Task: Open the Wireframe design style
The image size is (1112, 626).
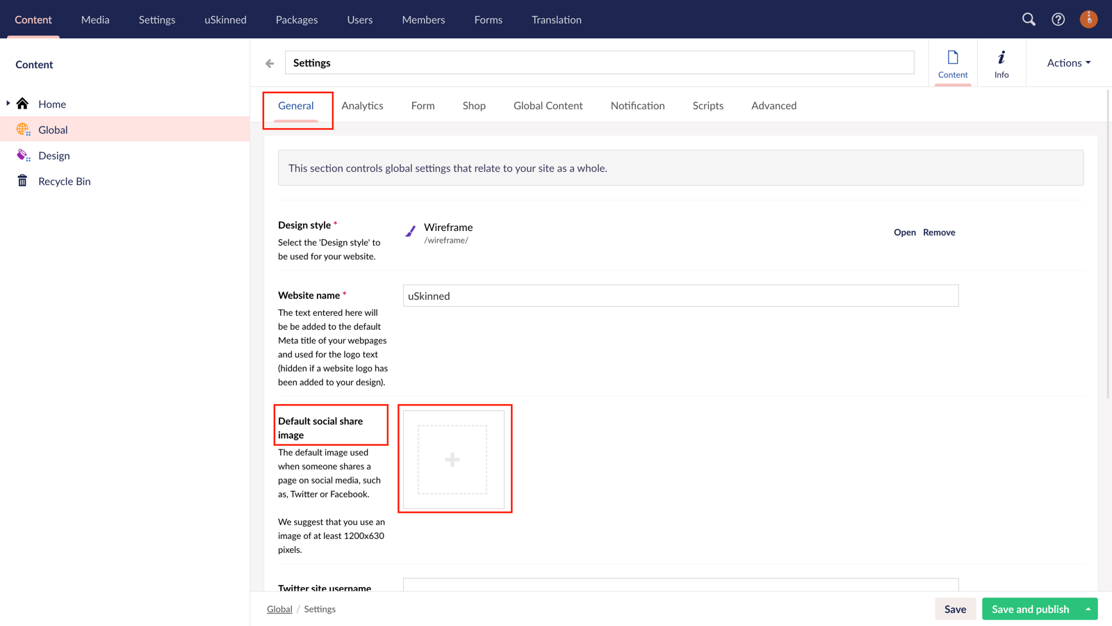Action: pos(904,232)
